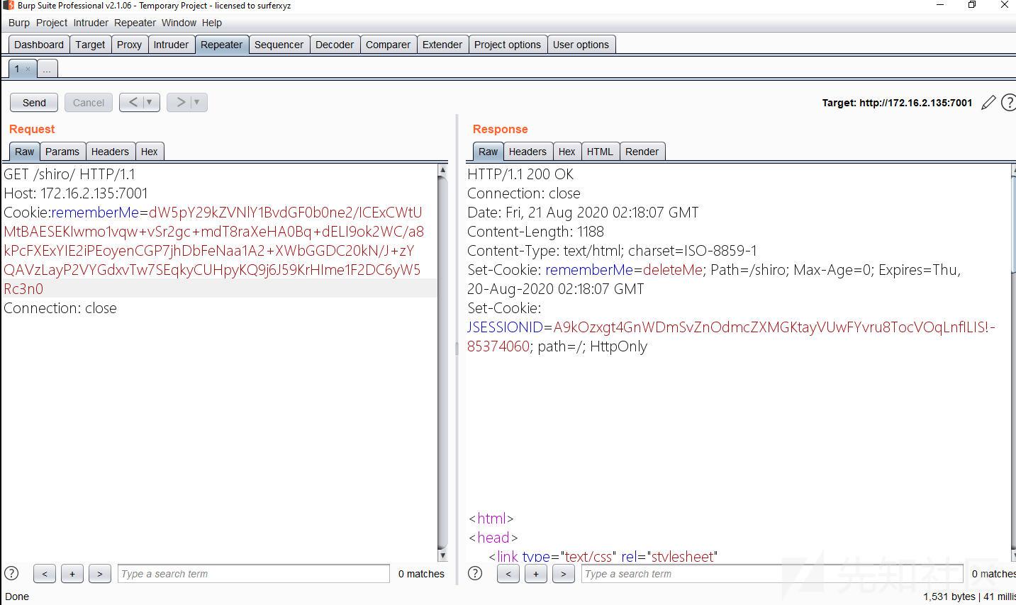Click the plus button beside response search
This screenshot has width=1016, height=605.
coord(536,574)
